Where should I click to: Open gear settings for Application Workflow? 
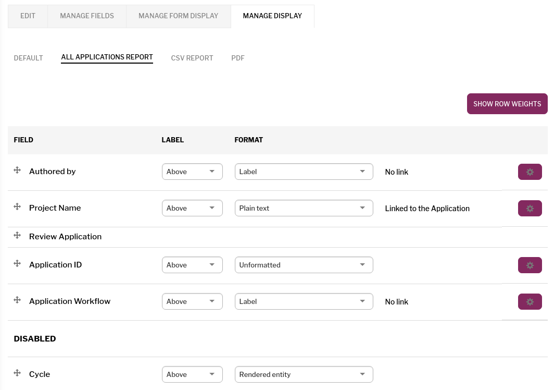pyautogui.click(x=530, y=301)
